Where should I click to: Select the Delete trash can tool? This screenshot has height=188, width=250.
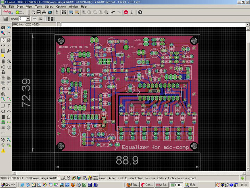pyautogui.click(x=3, y=61)
